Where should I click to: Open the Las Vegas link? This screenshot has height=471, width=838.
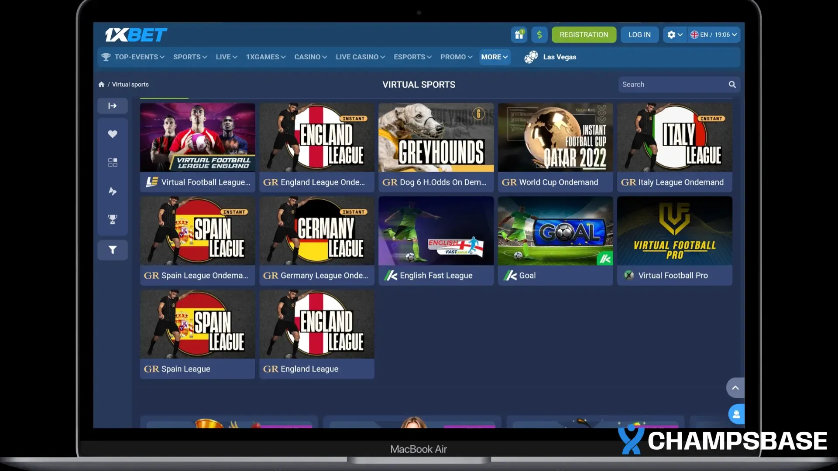560,57
